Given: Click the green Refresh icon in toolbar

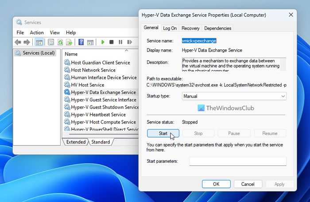Looking at the screenshot, I should click(x=60, y=42).
